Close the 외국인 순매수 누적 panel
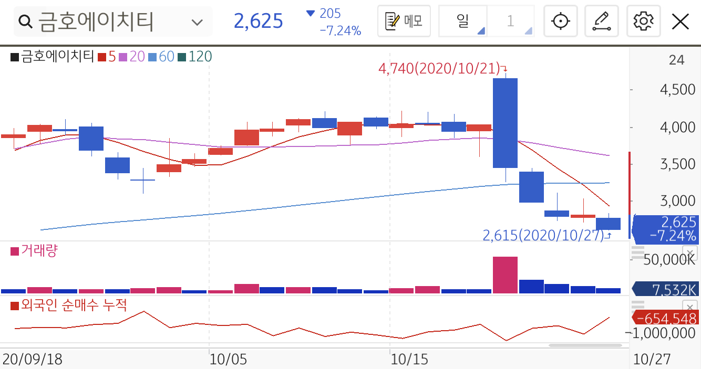The width and height of the screenshot is (701, 369). pos(689,307)
